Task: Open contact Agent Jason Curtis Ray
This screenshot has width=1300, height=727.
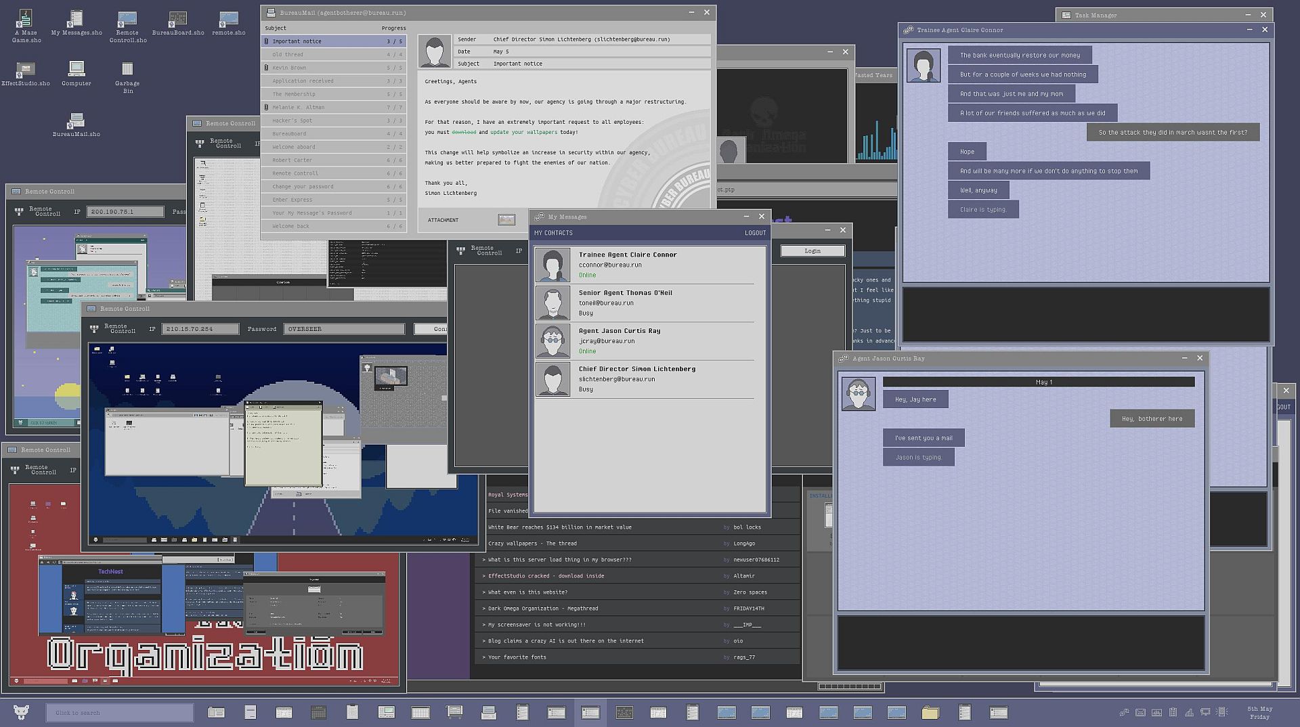Action: coord(645,340)
